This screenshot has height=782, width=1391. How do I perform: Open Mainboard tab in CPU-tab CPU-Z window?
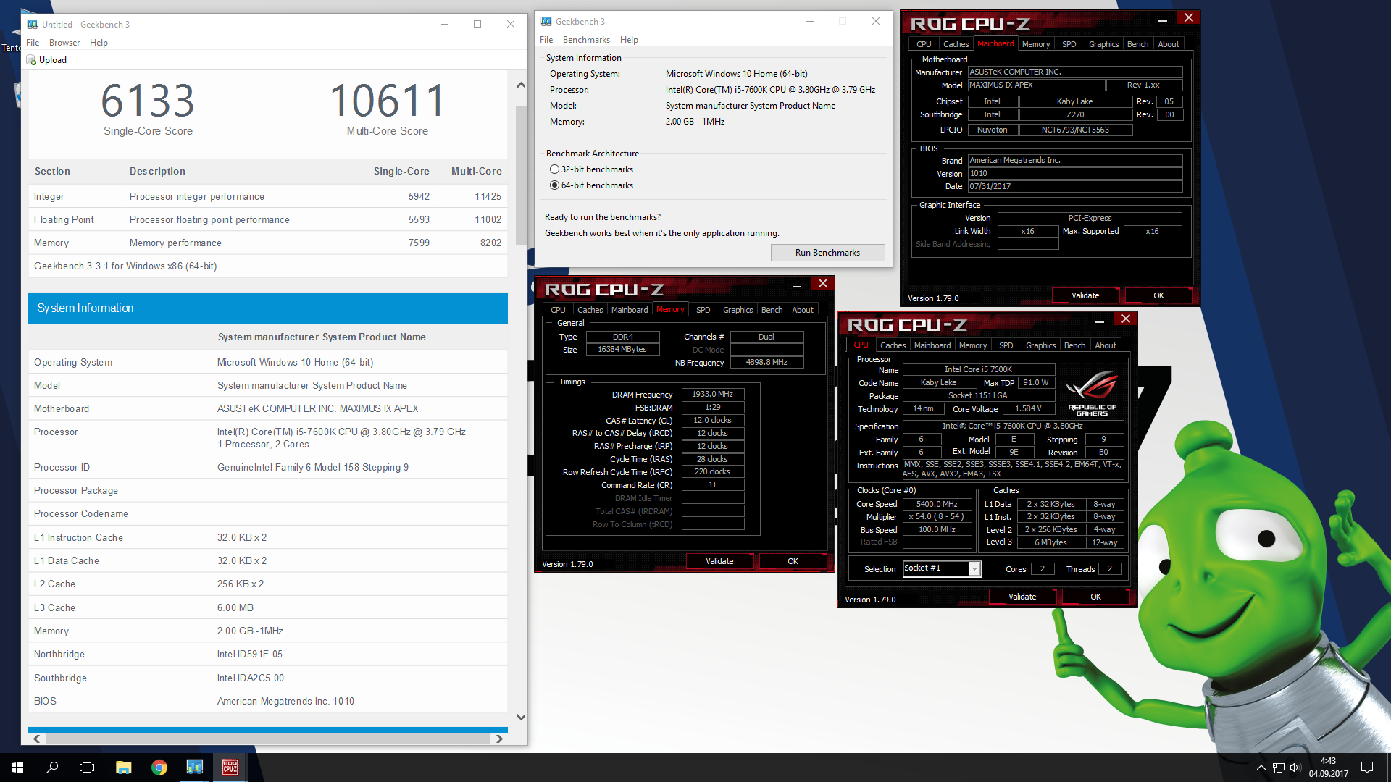coord(932,345)
